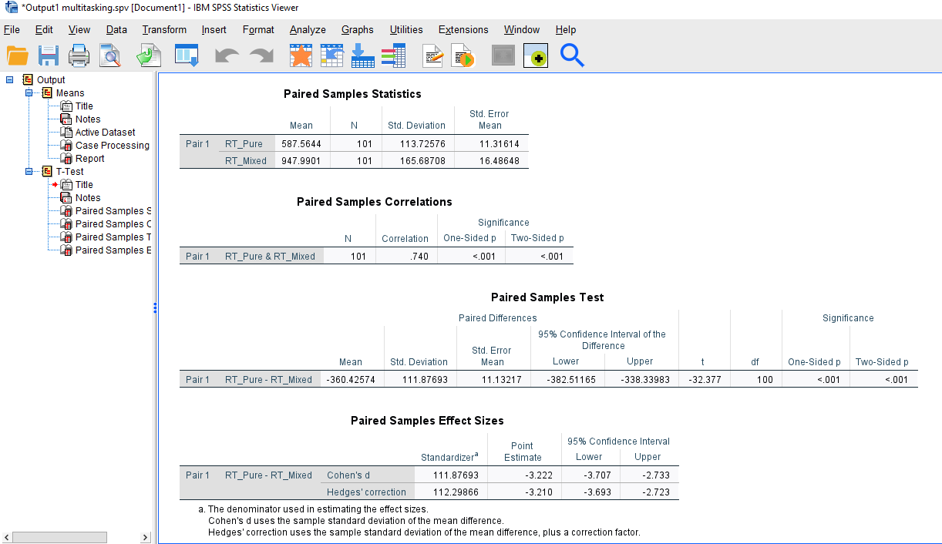Select Case Processing item in outline
The width and height of the screenshot is (942, 544).
tap(113, 145)
